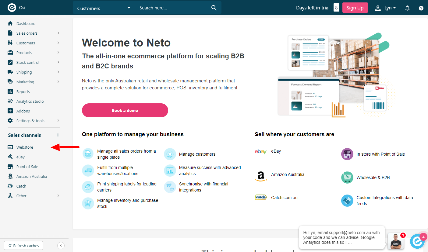Click the Amazon Australia sidebar icon
Image resolution: width=428 pixels, height=252 pixels.
coord(10,176)
